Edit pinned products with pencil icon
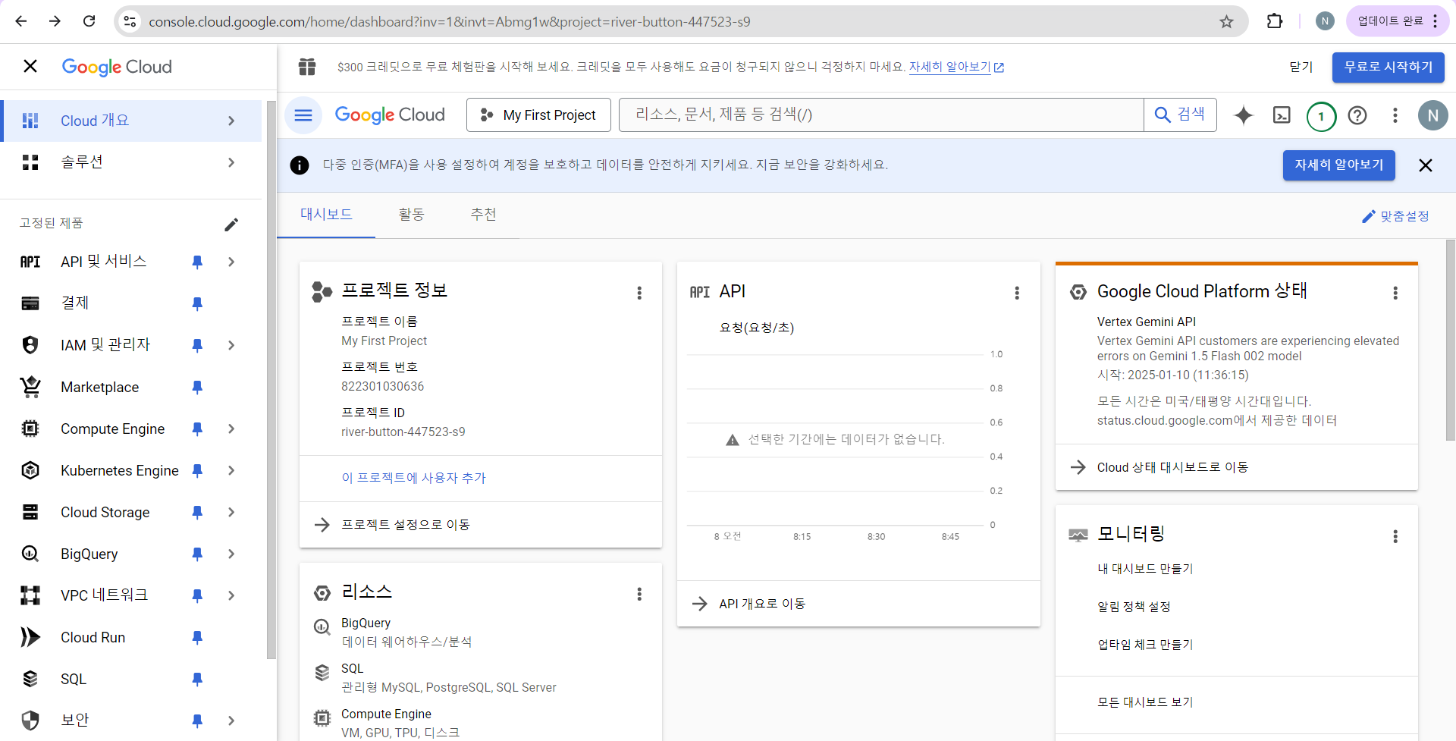Image resolution: width=1456 pixels, height=741 pixels. [231, 224]
